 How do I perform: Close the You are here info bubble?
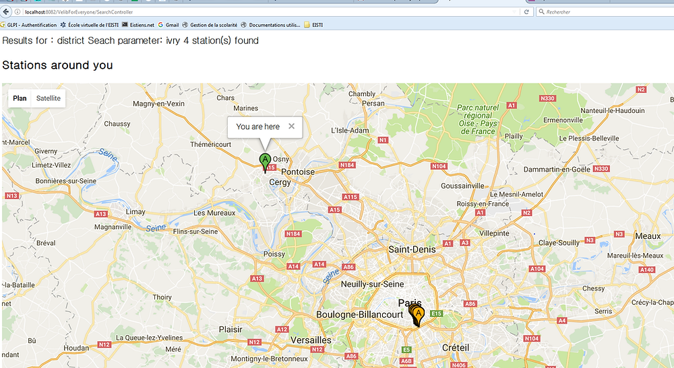point(291,126)
